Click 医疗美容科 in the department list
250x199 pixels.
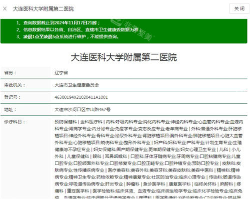tap(118, 170)
